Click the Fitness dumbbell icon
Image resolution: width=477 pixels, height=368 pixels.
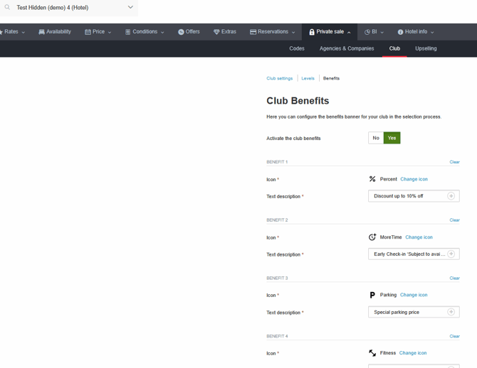click(x=372, y=353)
